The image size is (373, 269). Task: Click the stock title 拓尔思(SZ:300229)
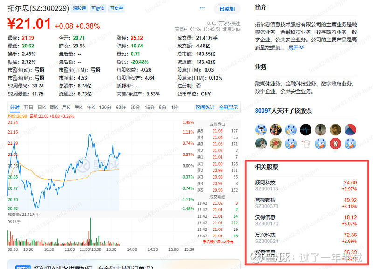point(38,8)
